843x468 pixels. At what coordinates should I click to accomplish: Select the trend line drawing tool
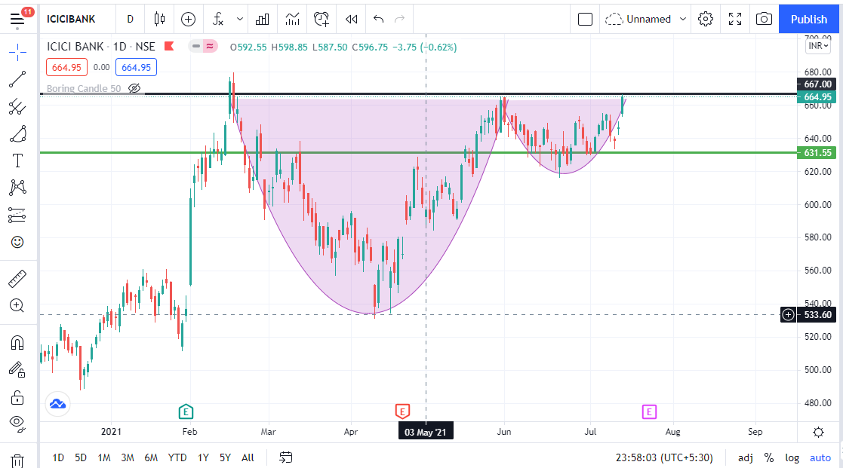[x=17, y=79]
